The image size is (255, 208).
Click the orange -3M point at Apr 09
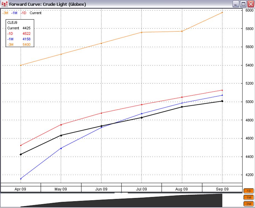[x=21, y=65]
